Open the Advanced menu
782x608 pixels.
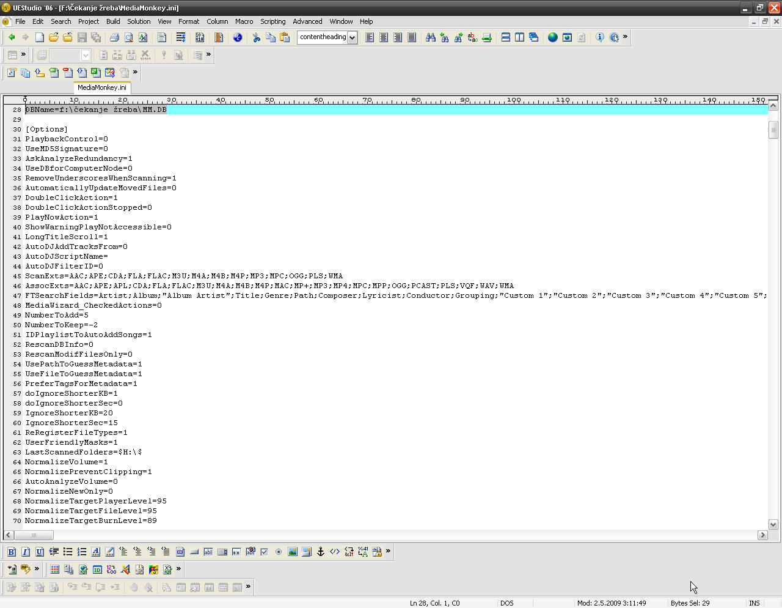tap(307, 21)
